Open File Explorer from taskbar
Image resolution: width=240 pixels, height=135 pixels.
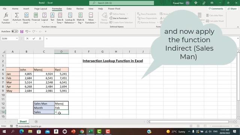(x=30, y=132)
